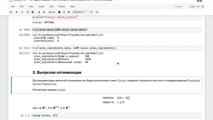This screenshot has width=213, height=120.
Task: Move selected cell up arrow
Action: click(39, 12)
